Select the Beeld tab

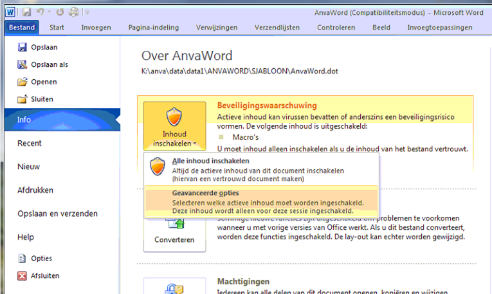click(x=381, y=28)
